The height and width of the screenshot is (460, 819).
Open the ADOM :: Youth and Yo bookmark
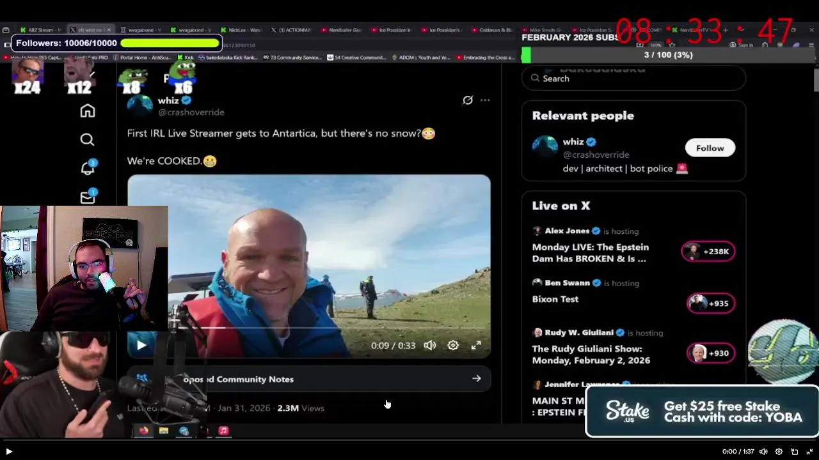click(x=421, y=57)
